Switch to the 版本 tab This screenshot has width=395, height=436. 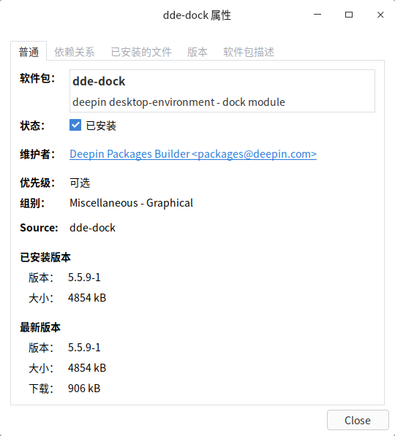(x=197, y=52)
